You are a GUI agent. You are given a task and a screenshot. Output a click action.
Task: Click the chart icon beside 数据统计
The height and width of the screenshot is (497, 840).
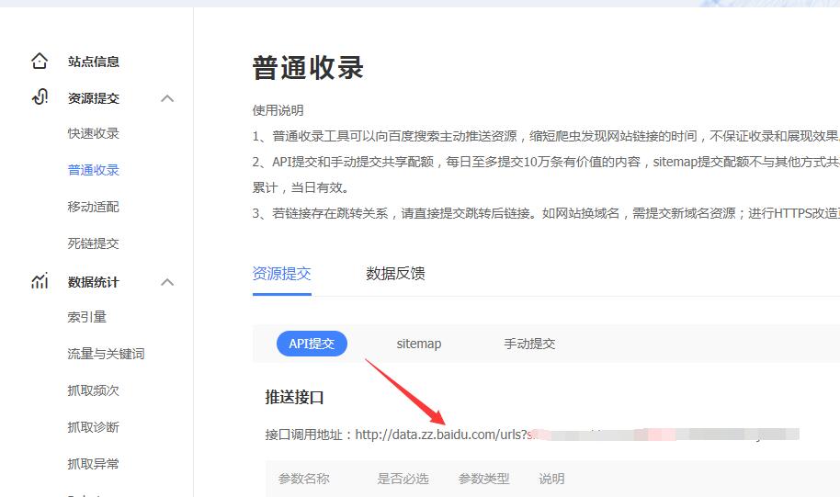pos(40,280)
